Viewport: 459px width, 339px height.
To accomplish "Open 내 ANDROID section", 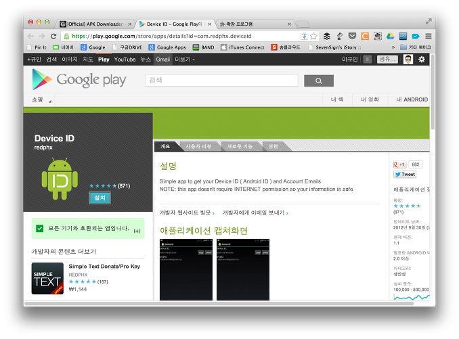I will 412,99.
